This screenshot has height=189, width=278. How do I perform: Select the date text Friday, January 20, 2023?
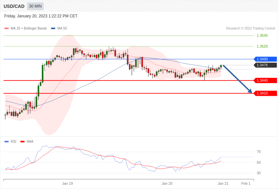[x=26, y=16]
